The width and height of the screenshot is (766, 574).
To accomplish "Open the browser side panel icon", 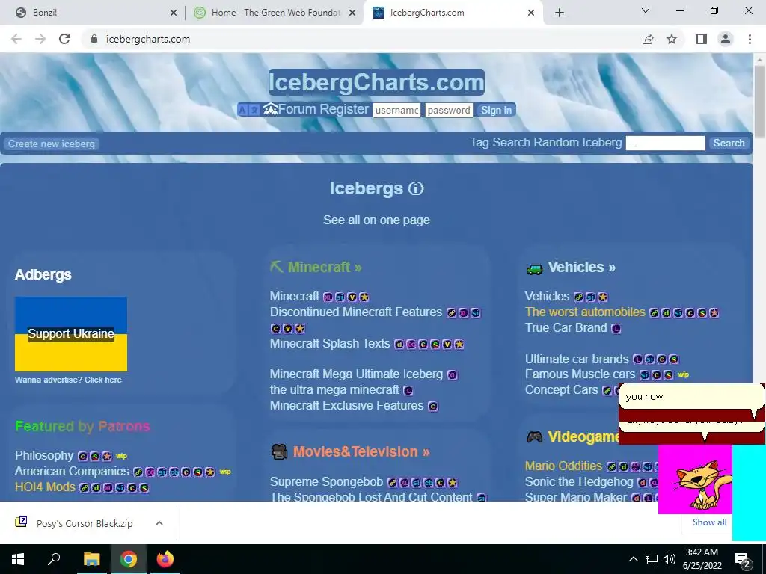I will tap(702, 39).
